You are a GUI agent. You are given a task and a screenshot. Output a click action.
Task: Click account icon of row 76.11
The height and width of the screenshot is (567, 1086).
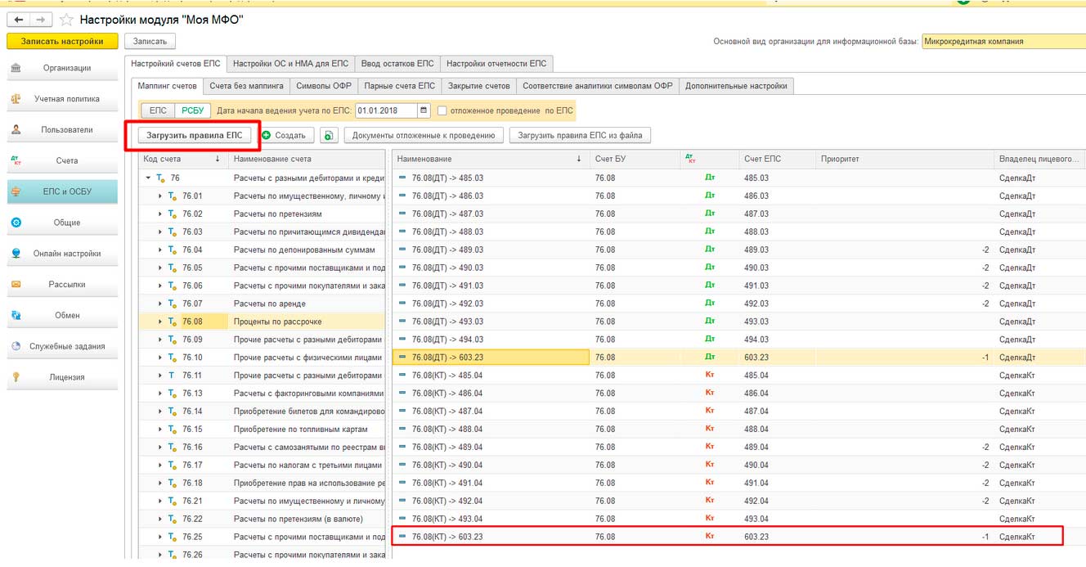(172, 376)
